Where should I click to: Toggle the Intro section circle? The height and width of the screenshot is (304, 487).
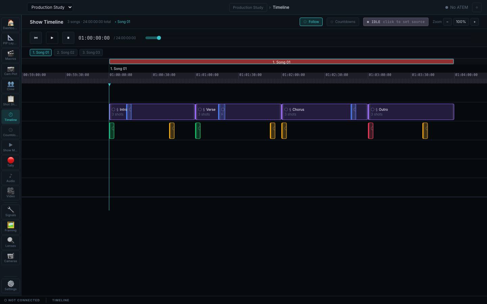[x=114, y=109]
